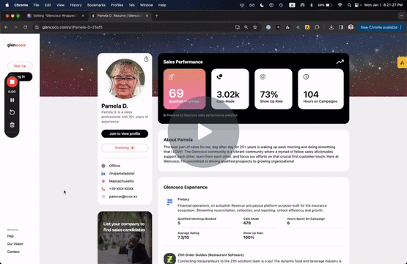Screen dimensions: 407x264
Task: Click the zoom magnifier icon in address bar
Action: coord(246,27)
